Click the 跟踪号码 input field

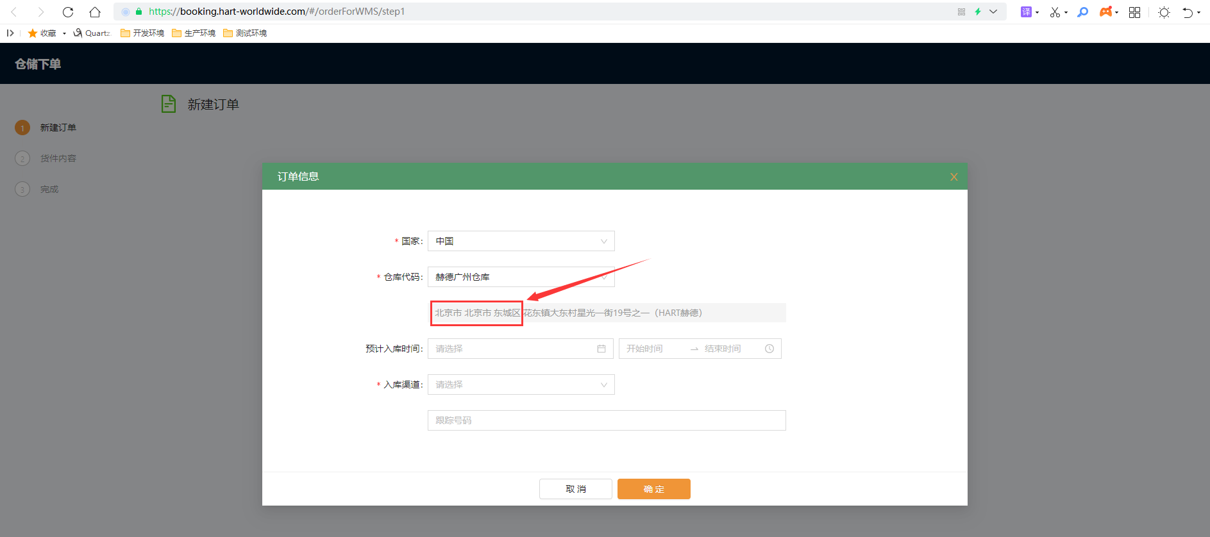click(606, 420)
